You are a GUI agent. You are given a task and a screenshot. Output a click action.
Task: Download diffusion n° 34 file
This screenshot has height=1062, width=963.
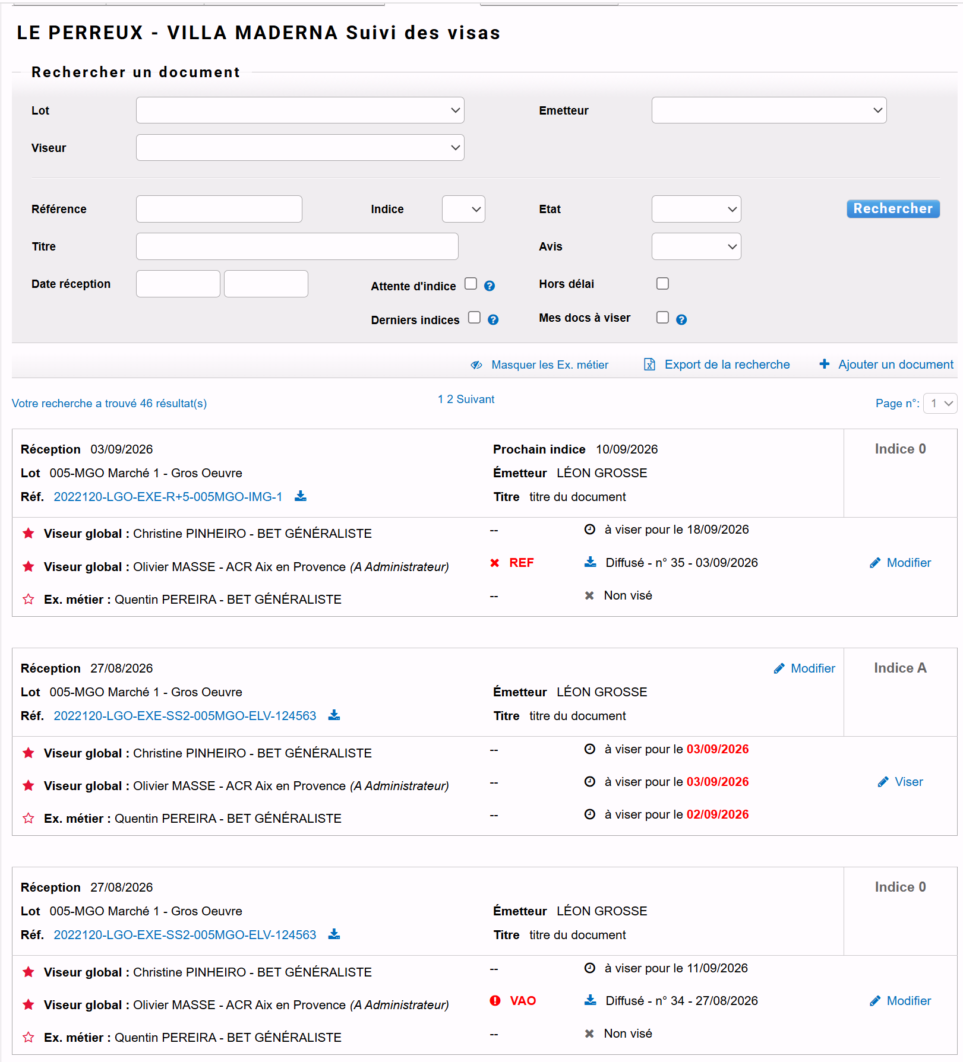tap(591, 1000)
